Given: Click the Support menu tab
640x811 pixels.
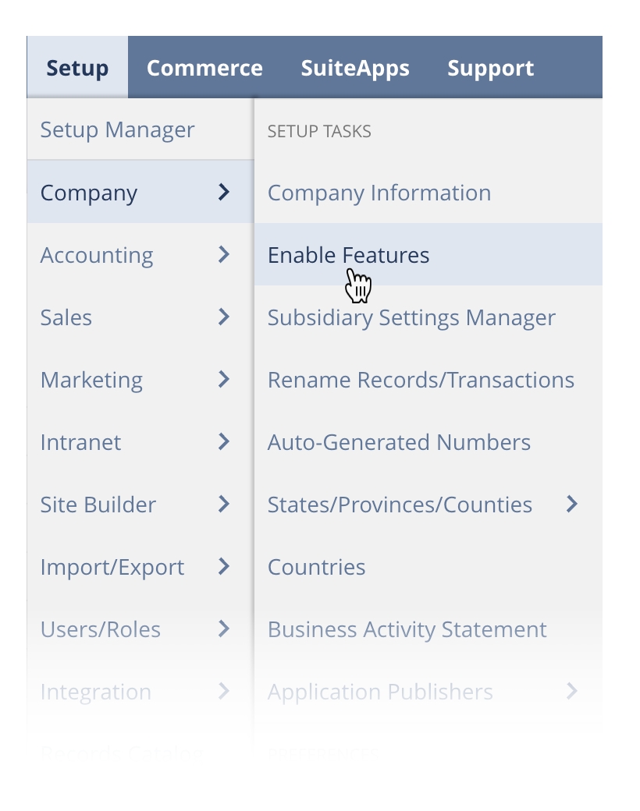Looking at the screenshot, I should click(490, 68).
